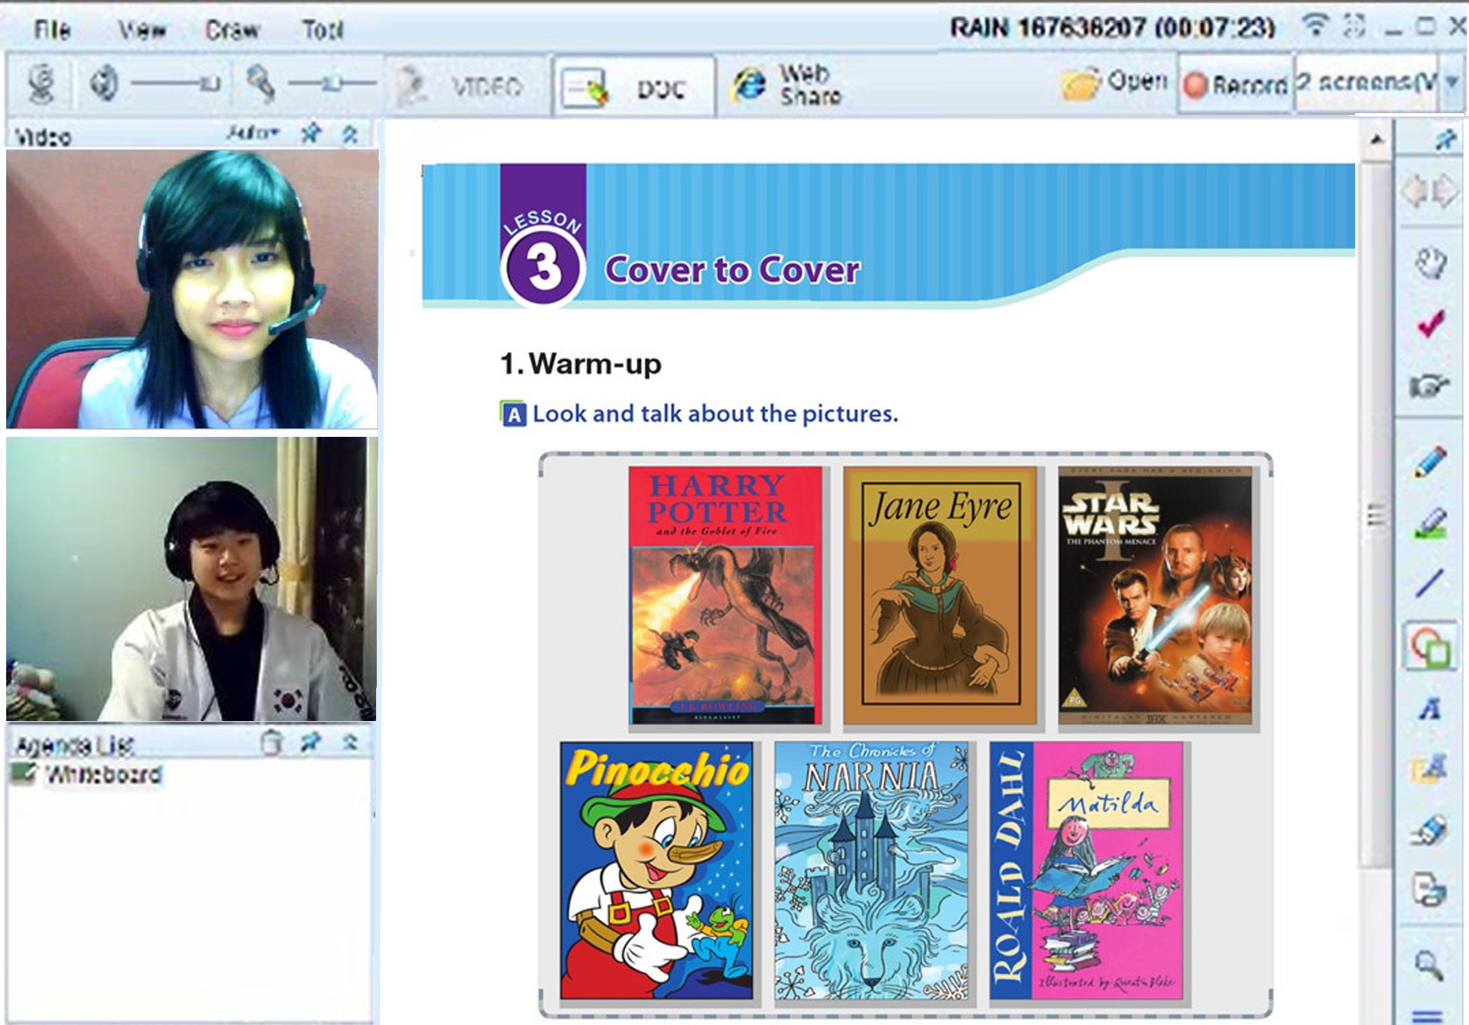Collapse the Video panel

click(350, 134)
